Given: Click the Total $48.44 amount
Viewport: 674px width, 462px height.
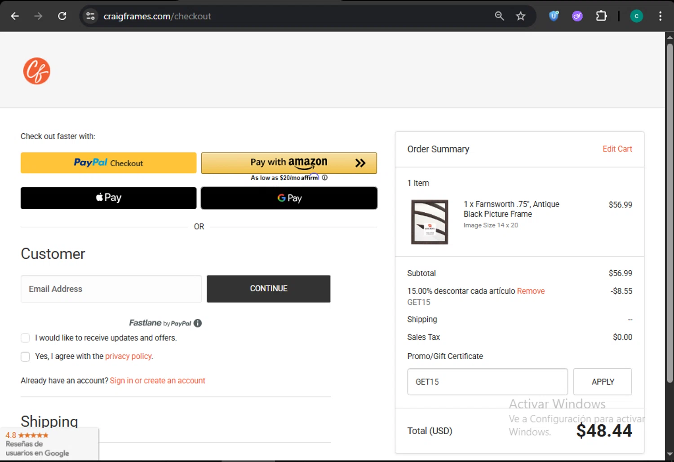Looking at the screenshot, I should [604, 431].
